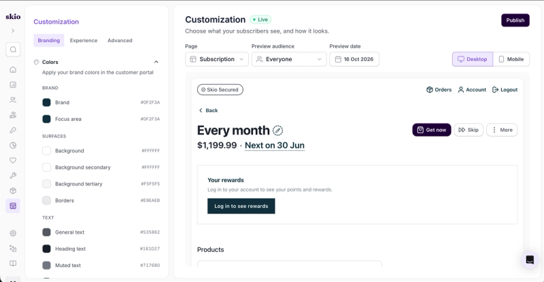Click the Skio Secured badge
The height and width of the screenshot is (282, 544).
[220, 90]
